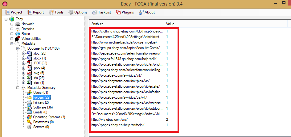Click the Emails envelope icon
The height and width of the screenshot is (137, 291).
pyautogui.click(x=29, y=112)
